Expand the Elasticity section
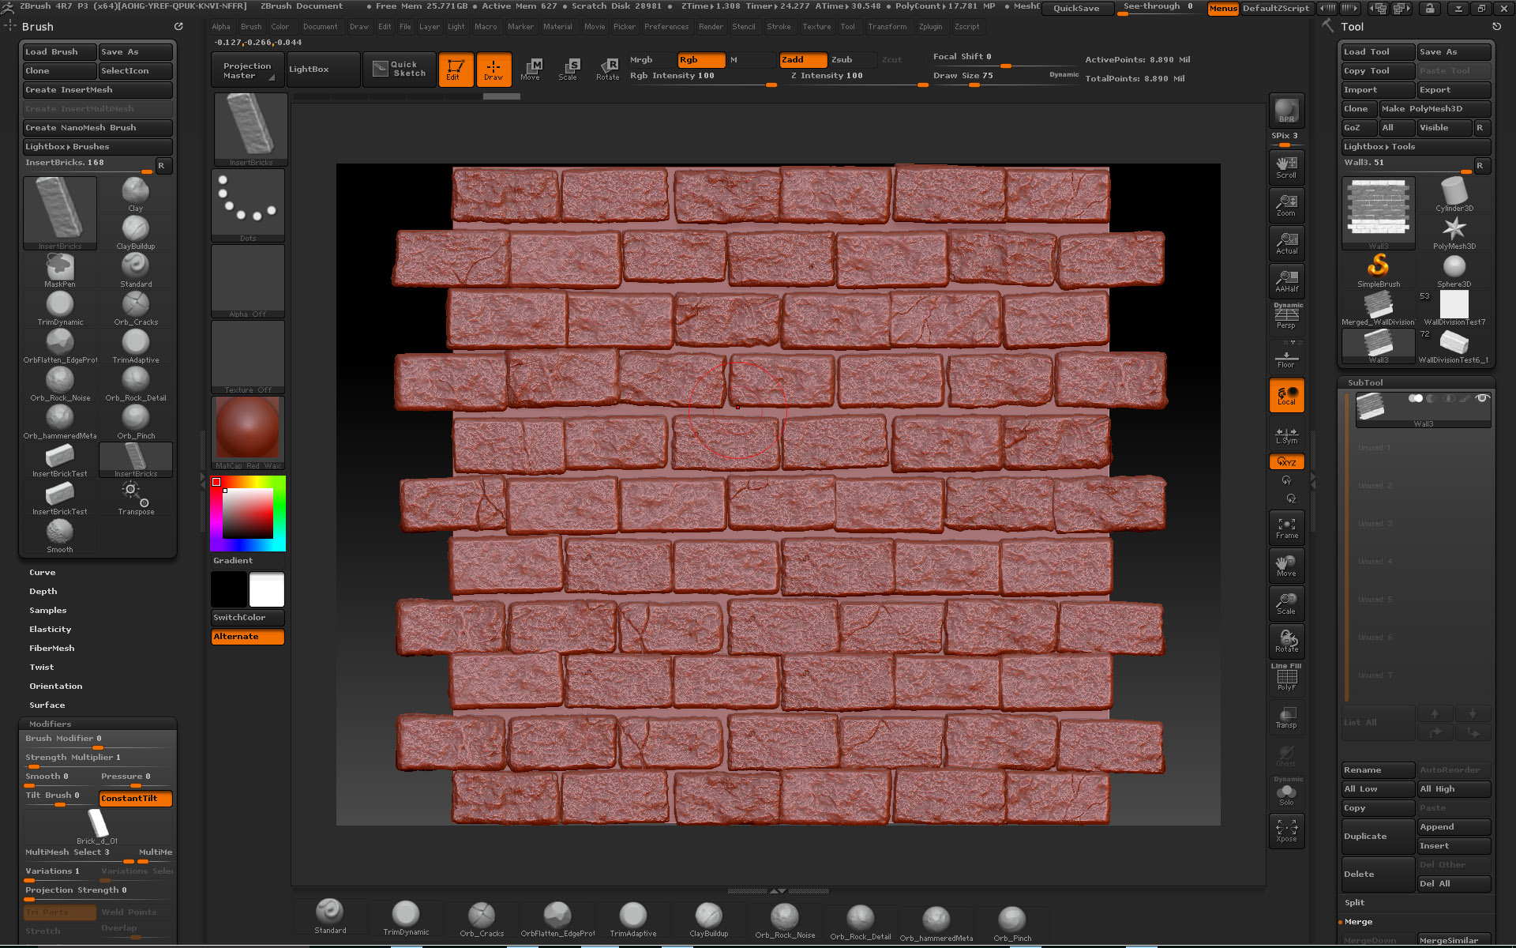 tap(51, 630)
